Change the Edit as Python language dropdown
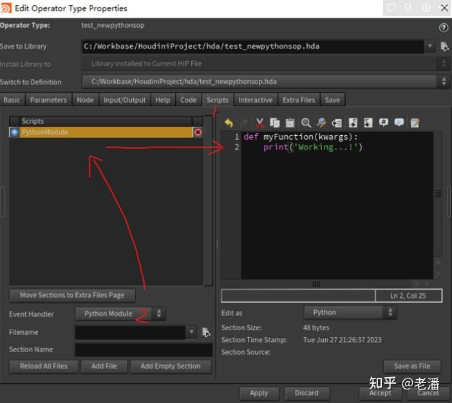Screen dimensions: 452x403 pos(350,312)
